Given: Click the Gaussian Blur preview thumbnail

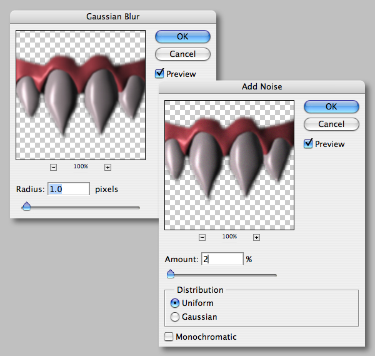Looking at the screenshot, I should (81, 95).
